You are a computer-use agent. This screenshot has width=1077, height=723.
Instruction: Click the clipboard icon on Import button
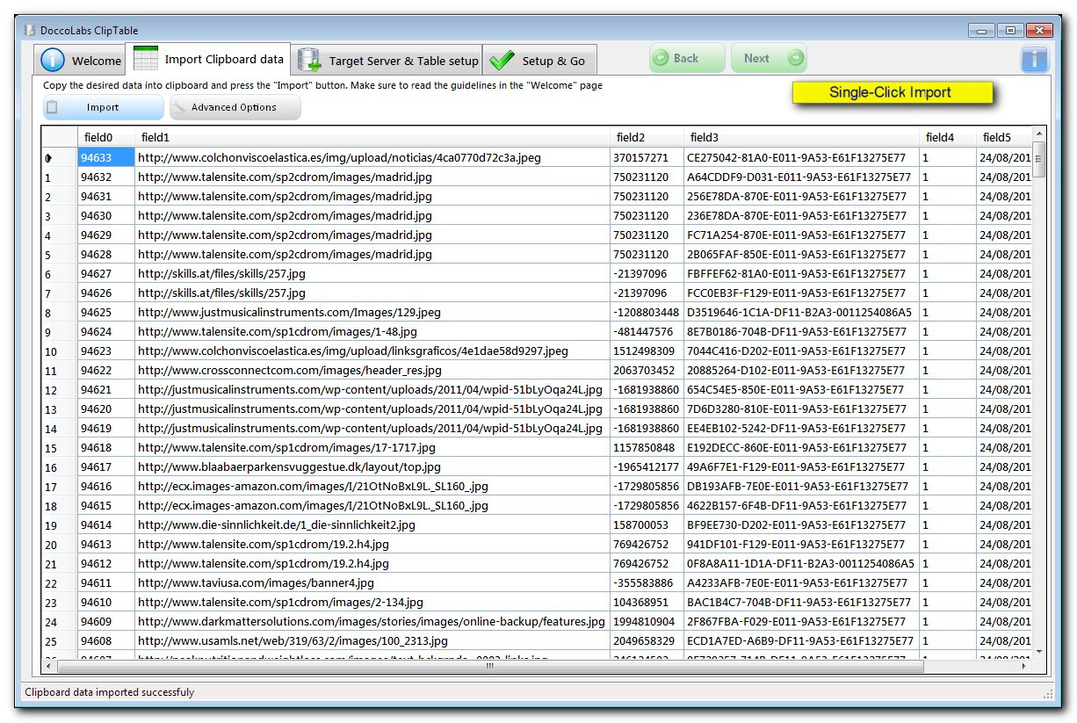click(x=52, y=107)
